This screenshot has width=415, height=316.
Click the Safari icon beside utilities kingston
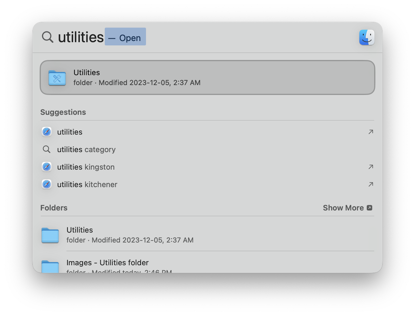[x=46, y=167]
